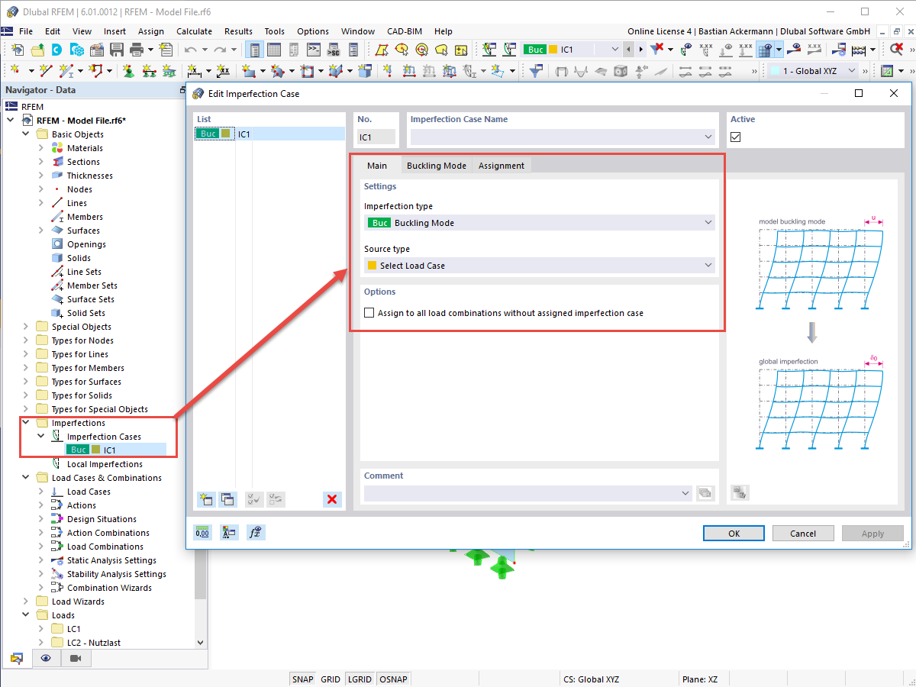
Task: Uncheck the Active checkbox
Action: tap(737, 137)
